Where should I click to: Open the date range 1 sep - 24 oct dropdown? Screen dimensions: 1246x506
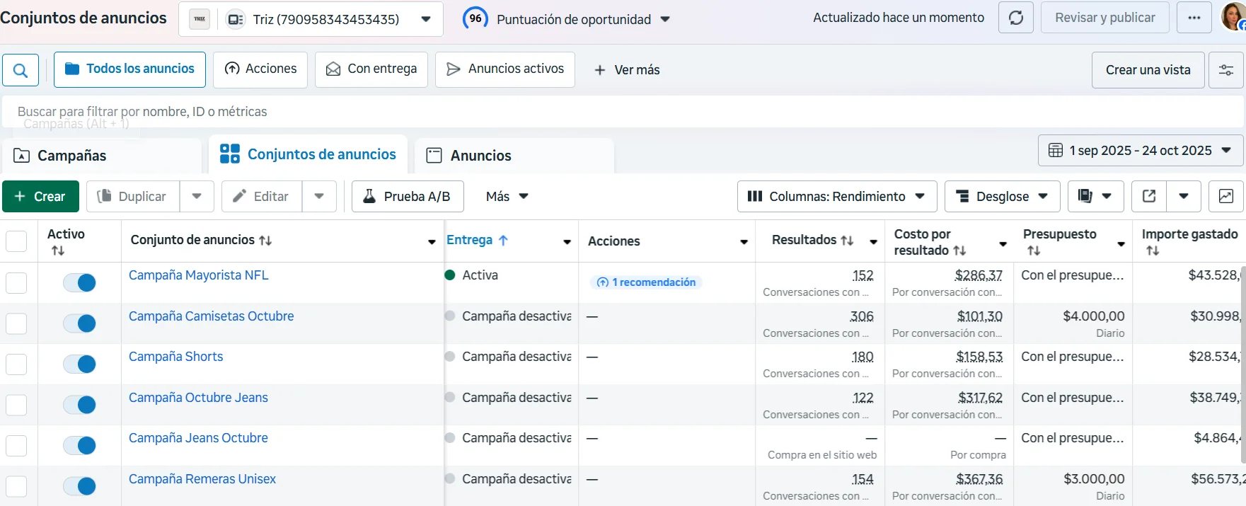[x=1141, y=150]
